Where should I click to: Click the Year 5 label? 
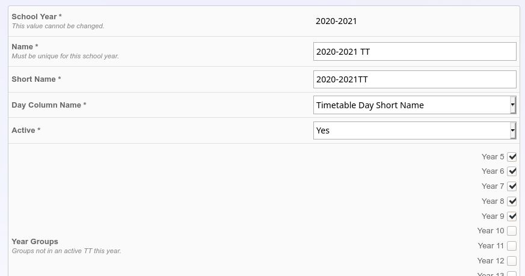(493, 157)
